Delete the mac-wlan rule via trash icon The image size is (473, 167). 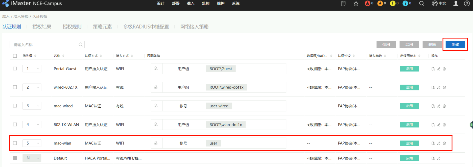pos(444,143)
